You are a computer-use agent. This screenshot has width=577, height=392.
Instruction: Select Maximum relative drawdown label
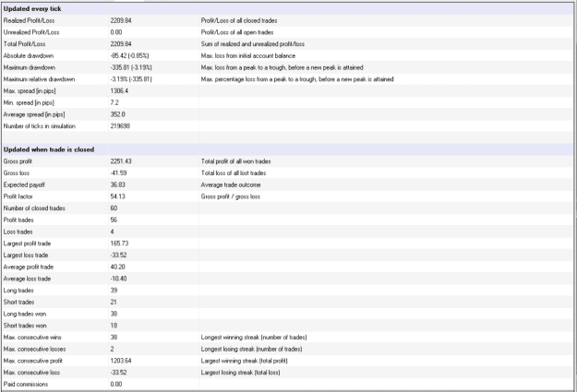tap(39, 79)
